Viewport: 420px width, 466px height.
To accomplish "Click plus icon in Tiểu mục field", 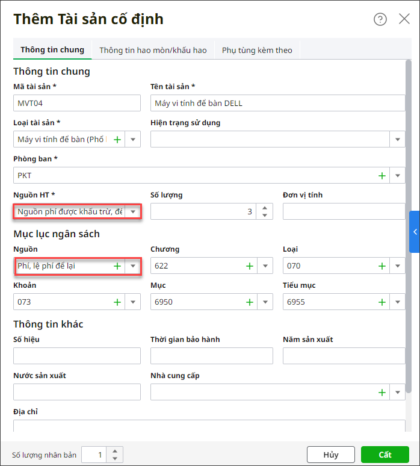I will (x=381, y=302).
